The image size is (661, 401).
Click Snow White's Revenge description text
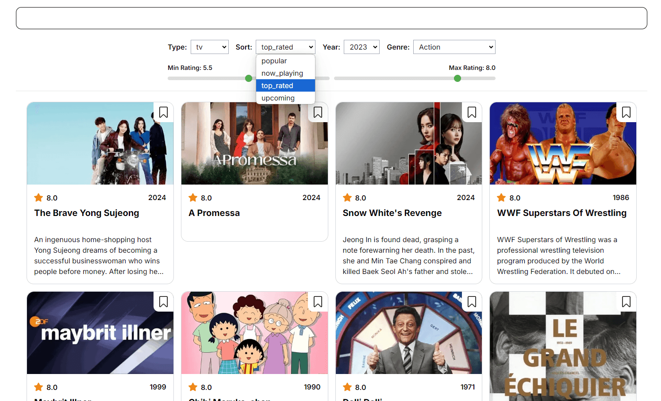click(408, 255)
